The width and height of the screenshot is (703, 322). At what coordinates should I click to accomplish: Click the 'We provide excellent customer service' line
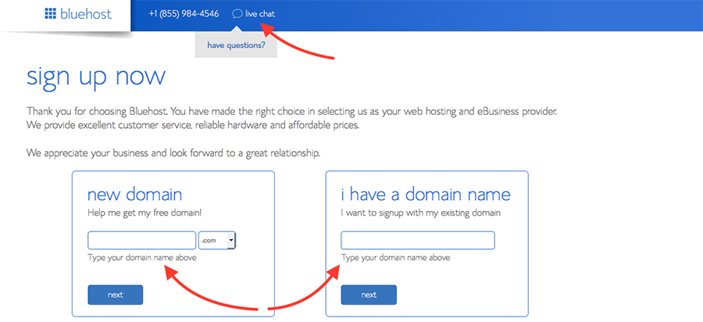click(x=193, y=125)
